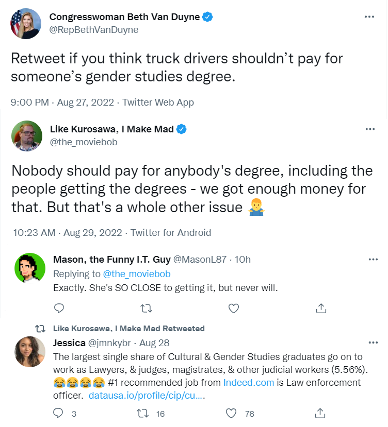
Task: Reply to Jessica's tweet with 3 comments
Action: tap(58, 413)
